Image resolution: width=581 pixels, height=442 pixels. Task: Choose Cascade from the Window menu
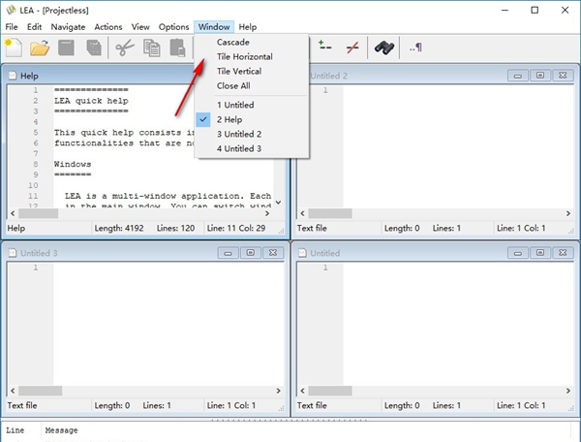[252, 43]
